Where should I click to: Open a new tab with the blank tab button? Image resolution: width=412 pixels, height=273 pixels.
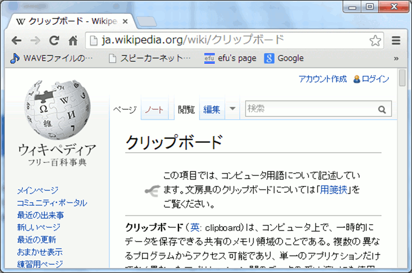pos(147,21)
